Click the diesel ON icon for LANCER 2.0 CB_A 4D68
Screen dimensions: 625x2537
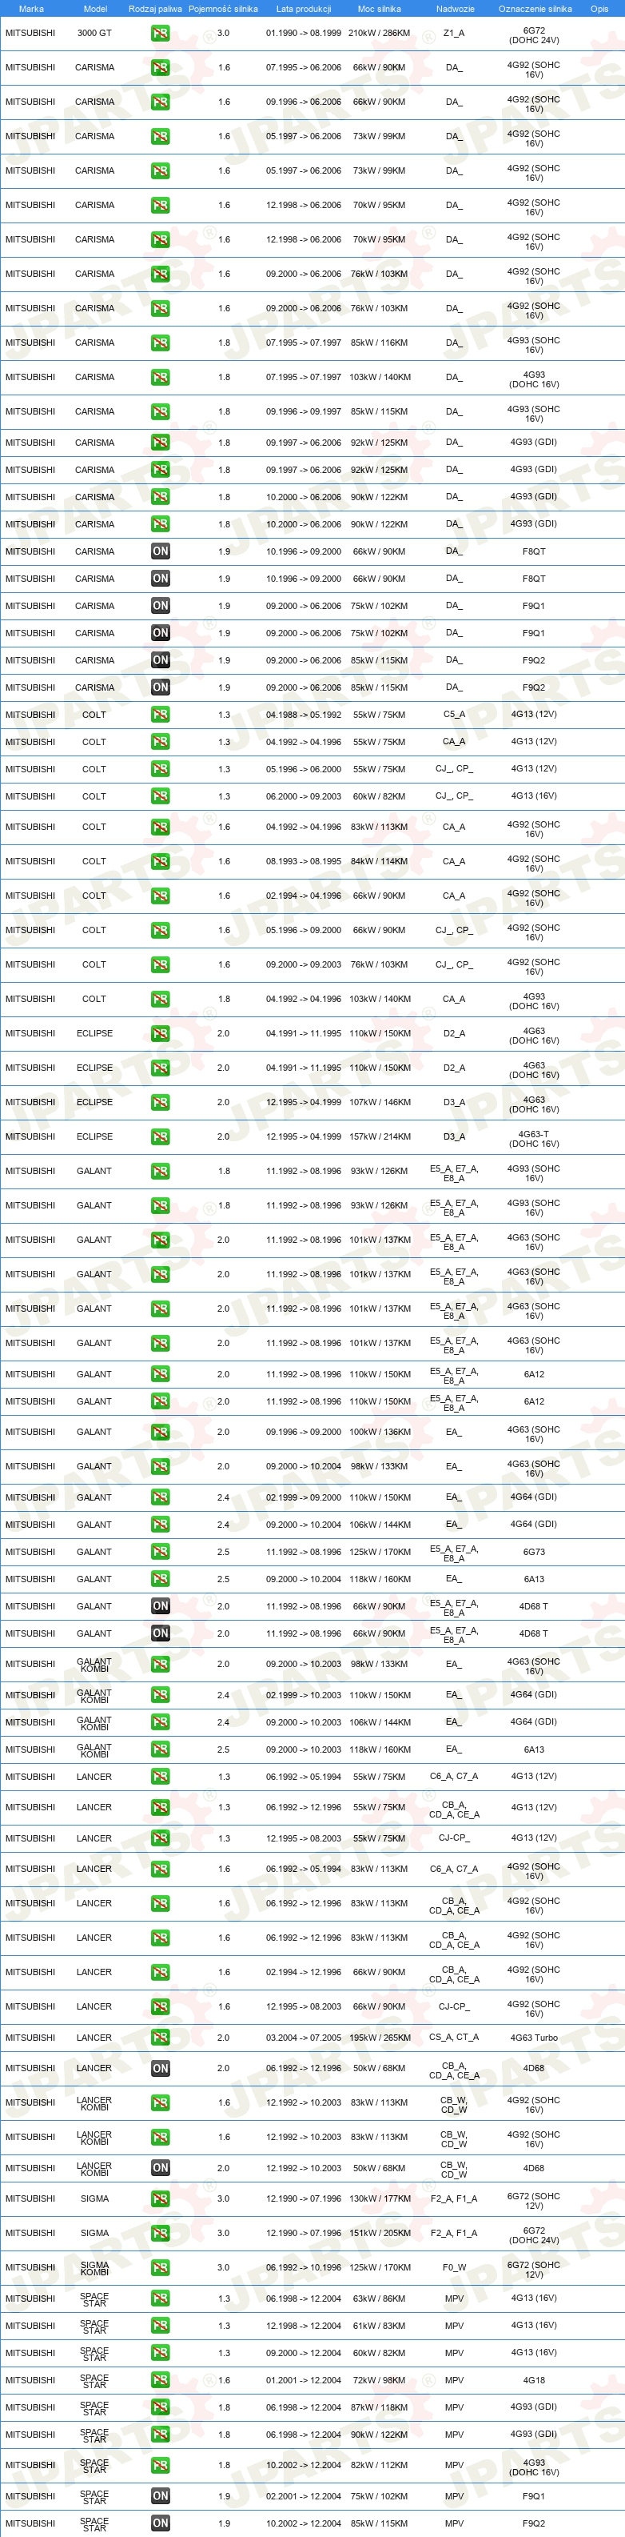point(160,2068)
